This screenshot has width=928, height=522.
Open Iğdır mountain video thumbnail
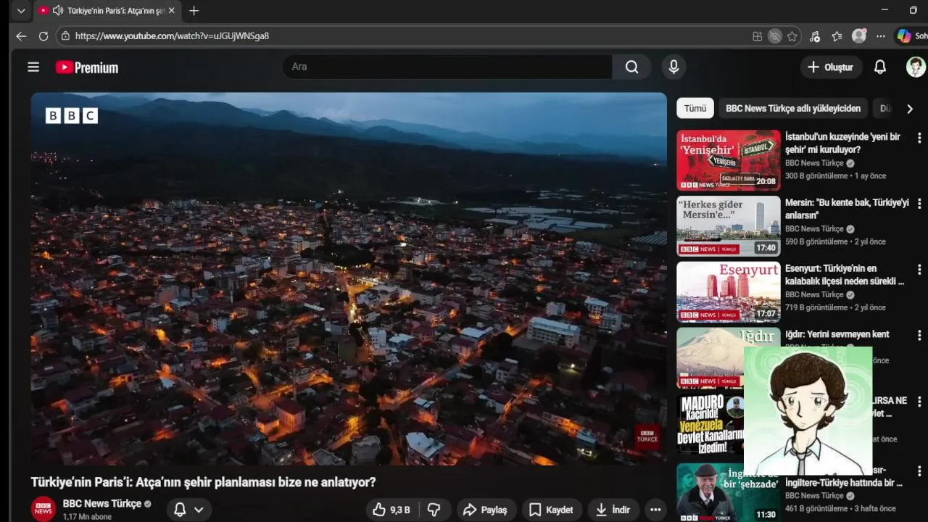tap(710, 358)
